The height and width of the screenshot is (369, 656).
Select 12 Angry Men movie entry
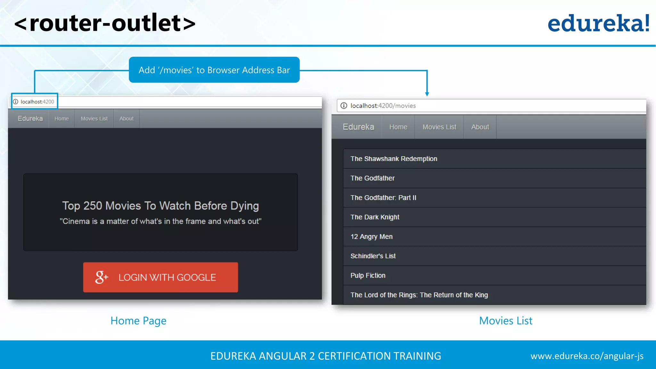tap(371, 237)
